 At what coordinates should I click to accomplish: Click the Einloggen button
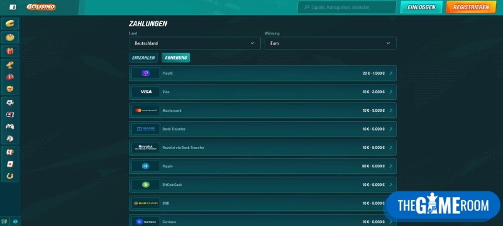click(x=421, y=7)
